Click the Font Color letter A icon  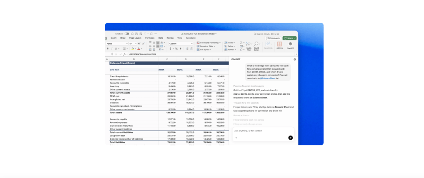click(x=139, y=49)
